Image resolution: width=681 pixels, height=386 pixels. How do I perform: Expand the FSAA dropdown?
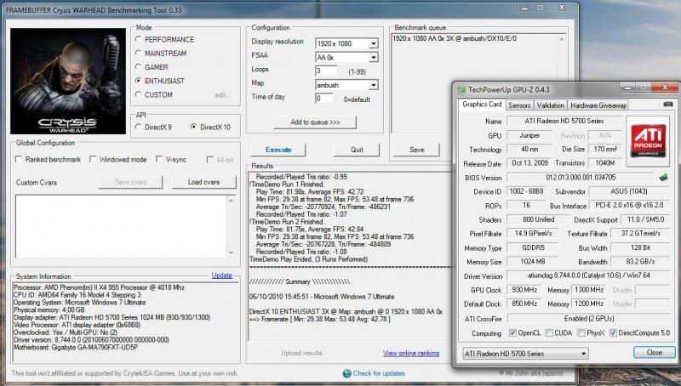[373, 57]
